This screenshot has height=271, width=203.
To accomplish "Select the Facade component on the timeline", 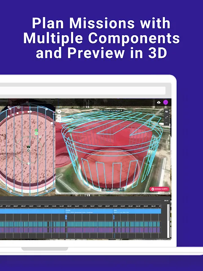I will pos(89,211).
